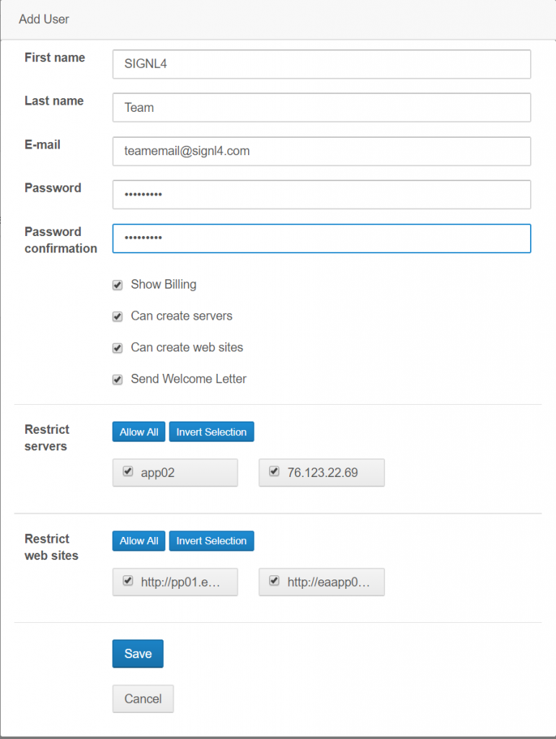
Task: Click Invert Selection under Restrict servers
Action: click(x=211, y=432)
